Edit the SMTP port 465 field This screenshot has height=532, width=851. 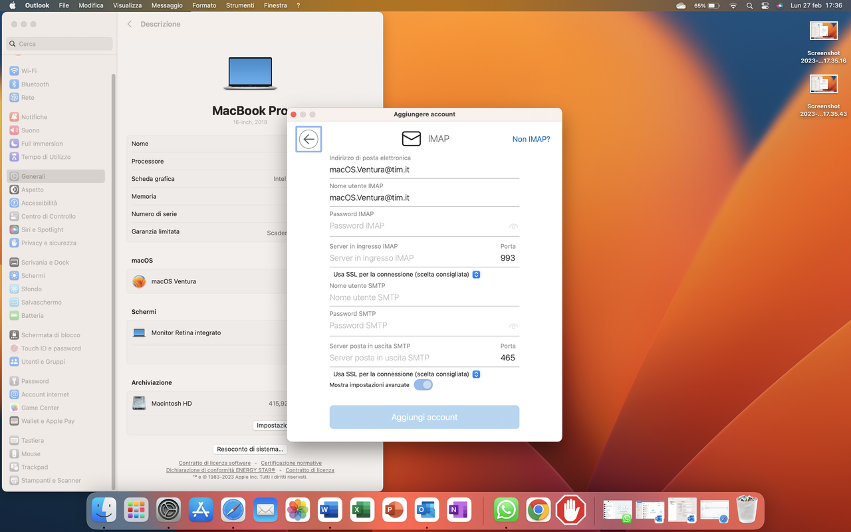[508, 358]
